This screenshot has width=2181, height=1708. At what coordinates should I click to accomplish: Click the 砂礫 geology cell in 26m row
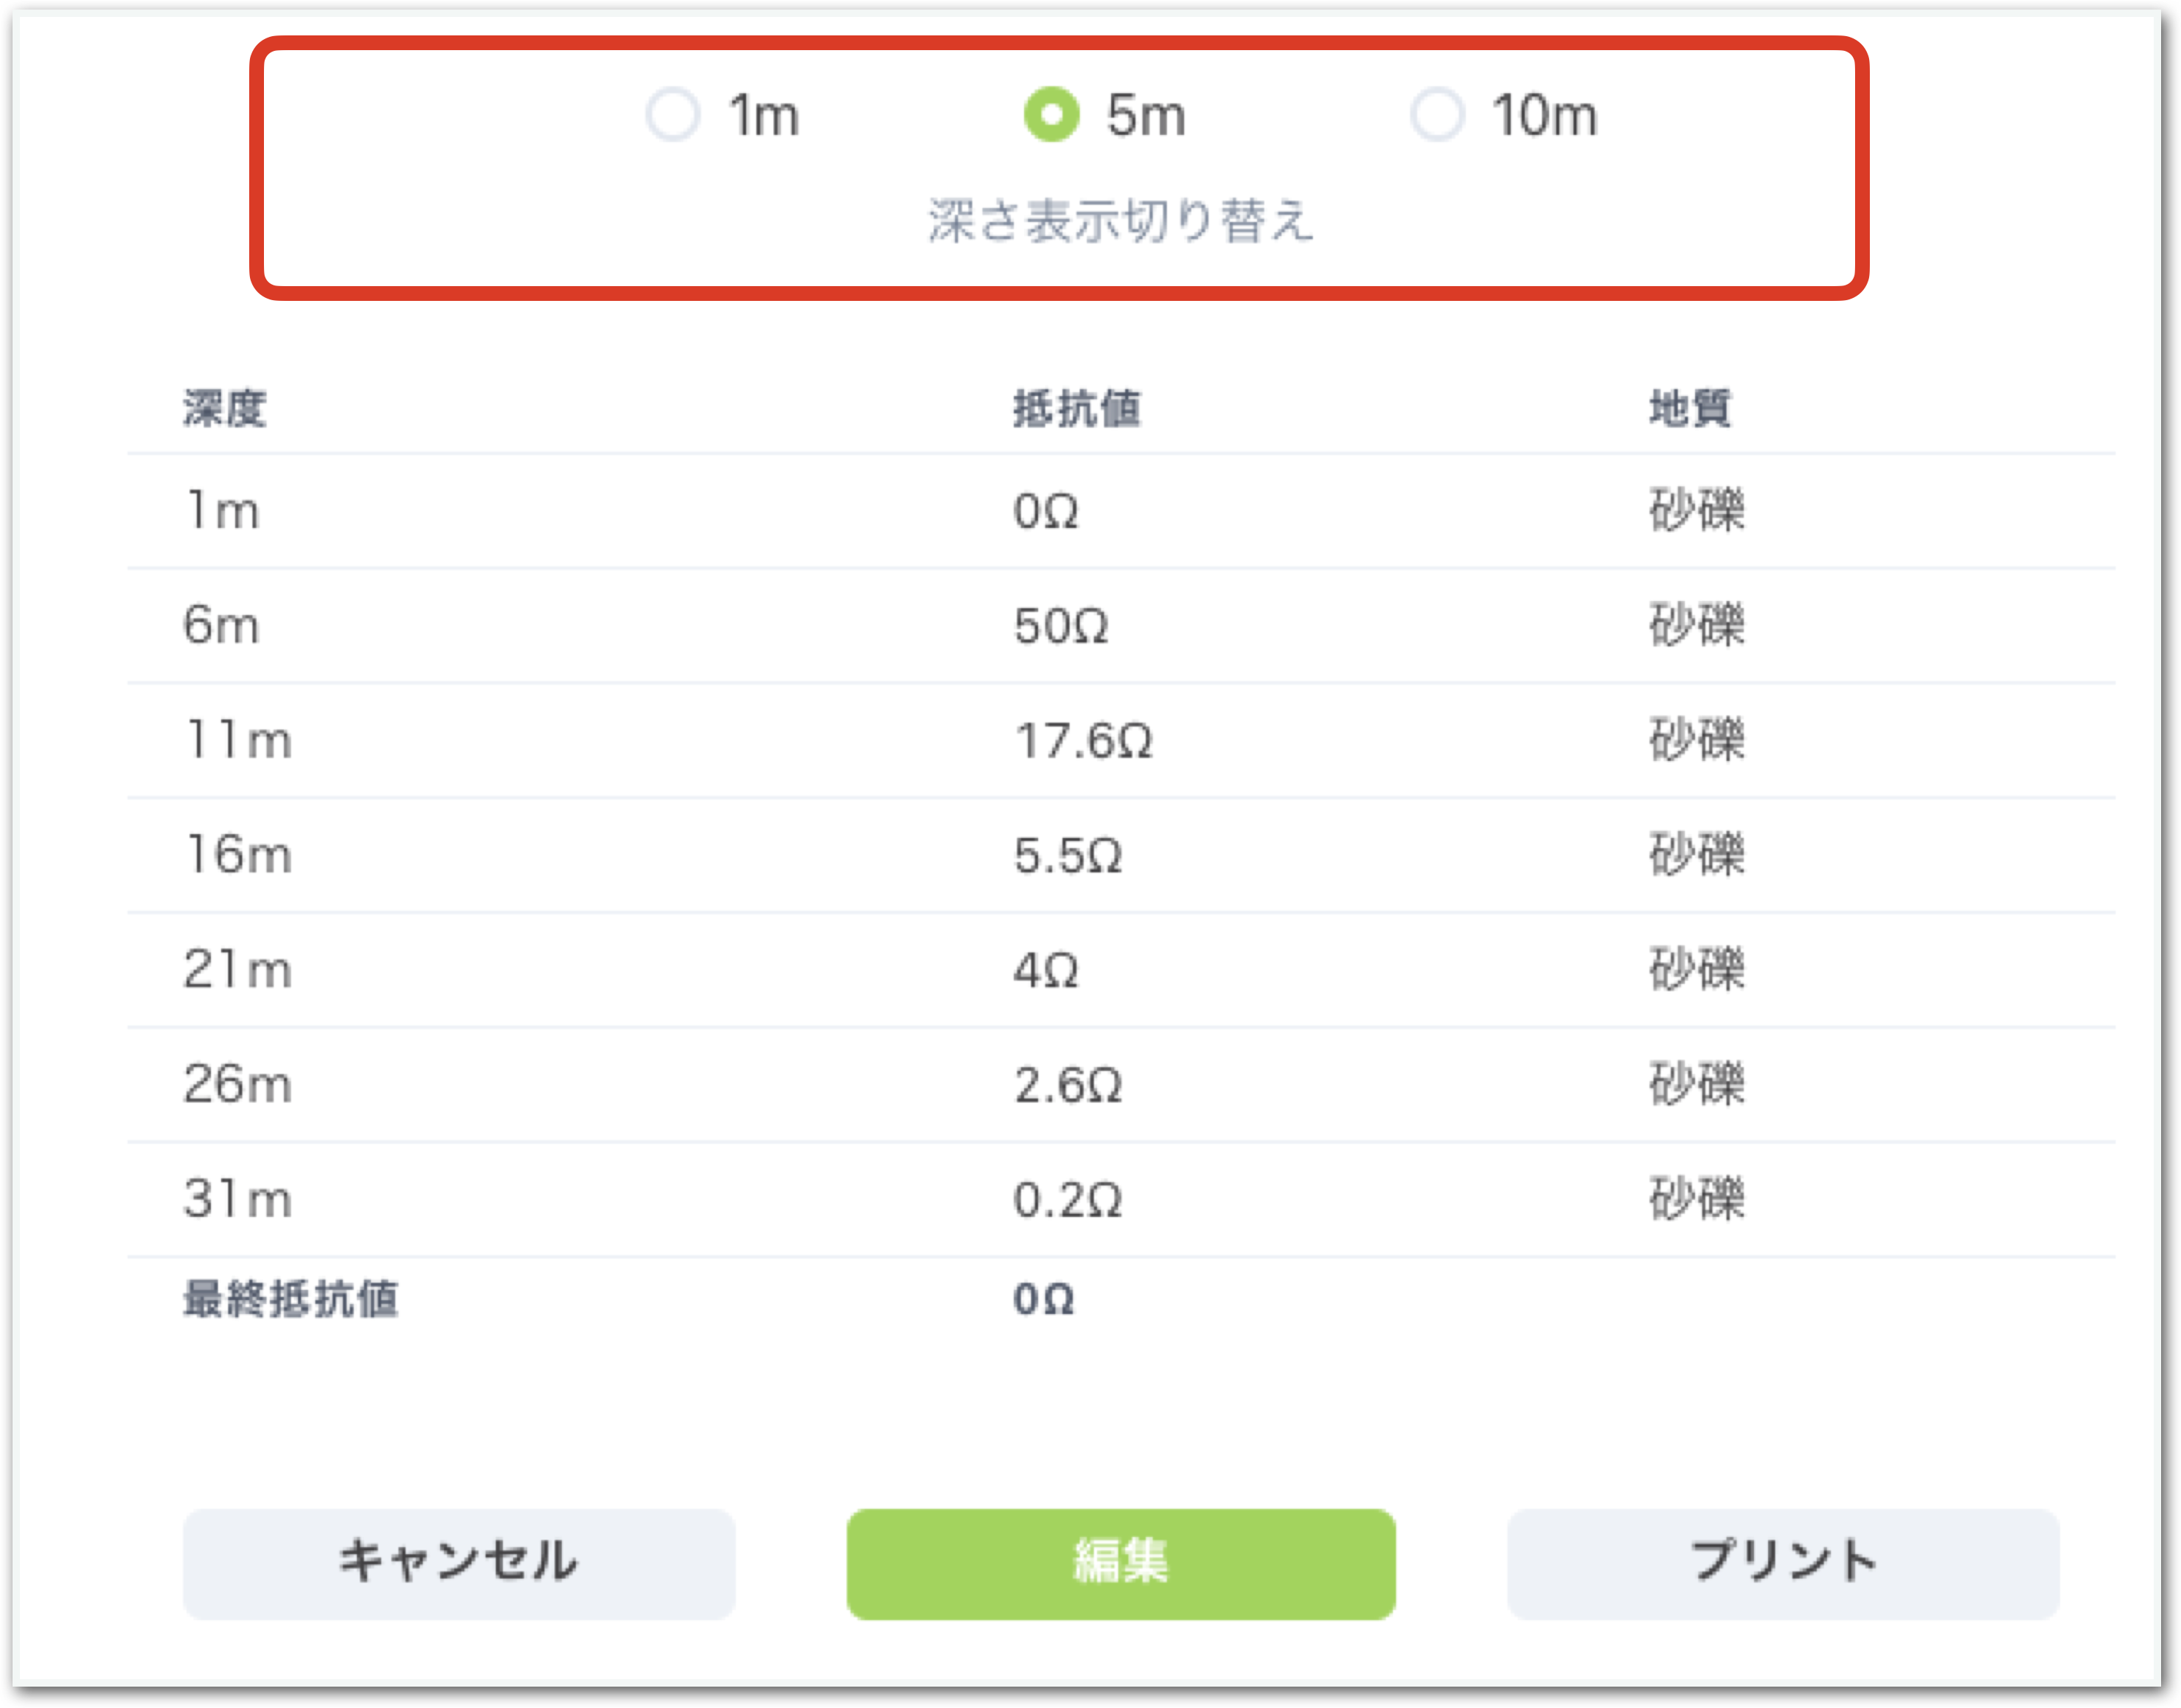(1697, 1085)
